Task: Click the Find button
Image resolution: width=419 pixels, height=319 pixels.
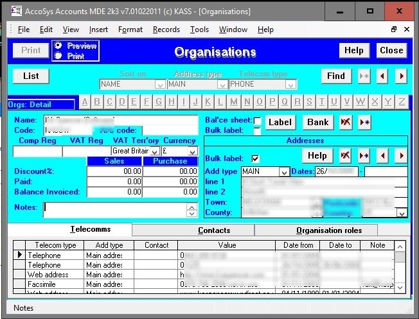Action: 336,76
